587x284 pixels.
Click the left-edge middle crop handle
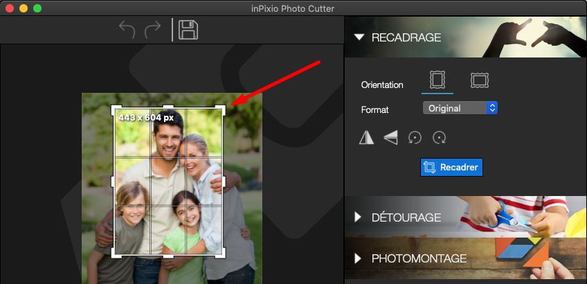click(x=114, y=181)
